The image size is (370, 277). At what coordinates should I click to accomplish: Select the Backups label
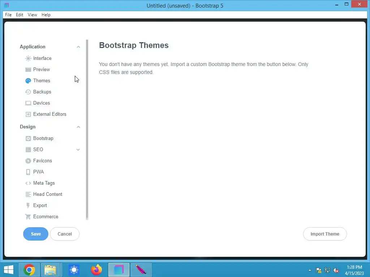coord(42,92)
